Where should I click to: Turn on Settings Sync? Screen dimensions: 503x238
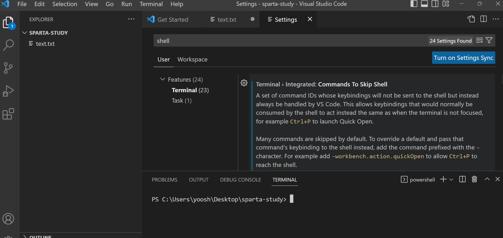click(x=464, y=58)
